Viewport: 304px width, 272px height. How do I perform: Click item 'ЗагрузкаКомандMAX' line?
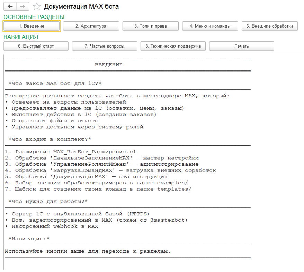[110, 170]
